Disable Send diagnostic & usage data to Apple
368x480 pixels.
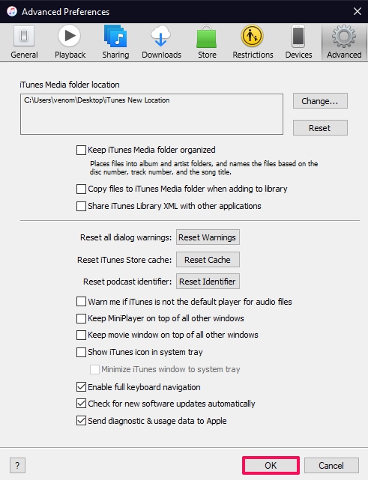coord(81,421)
